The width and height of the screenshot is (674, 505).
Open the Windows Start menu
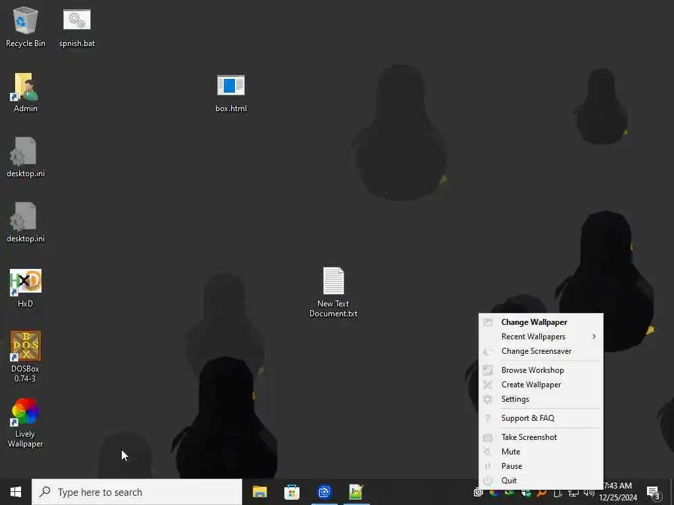(16, 492)
